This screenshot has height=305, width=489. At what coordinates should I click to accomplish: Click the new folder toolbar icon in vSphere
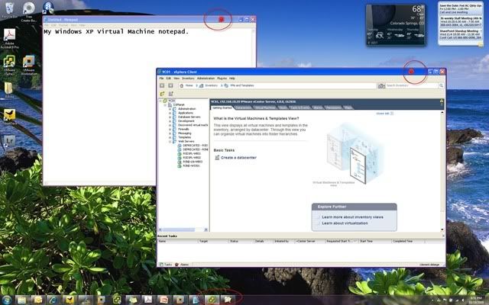162,94
